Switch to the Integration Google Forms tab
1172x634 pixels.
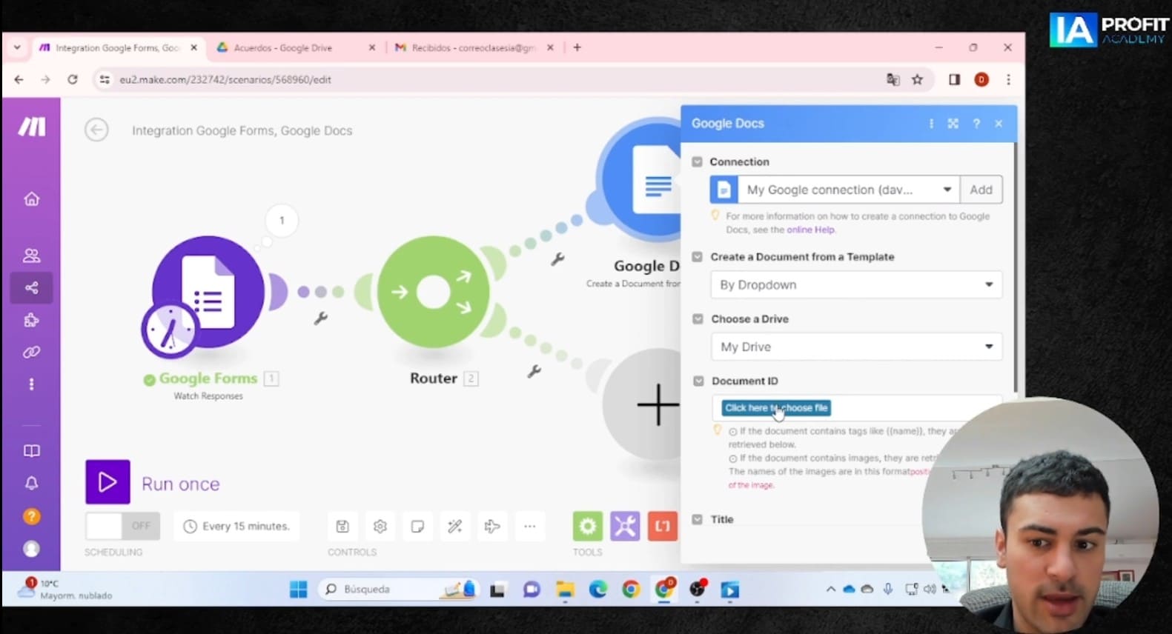click(x=119, y=47)
